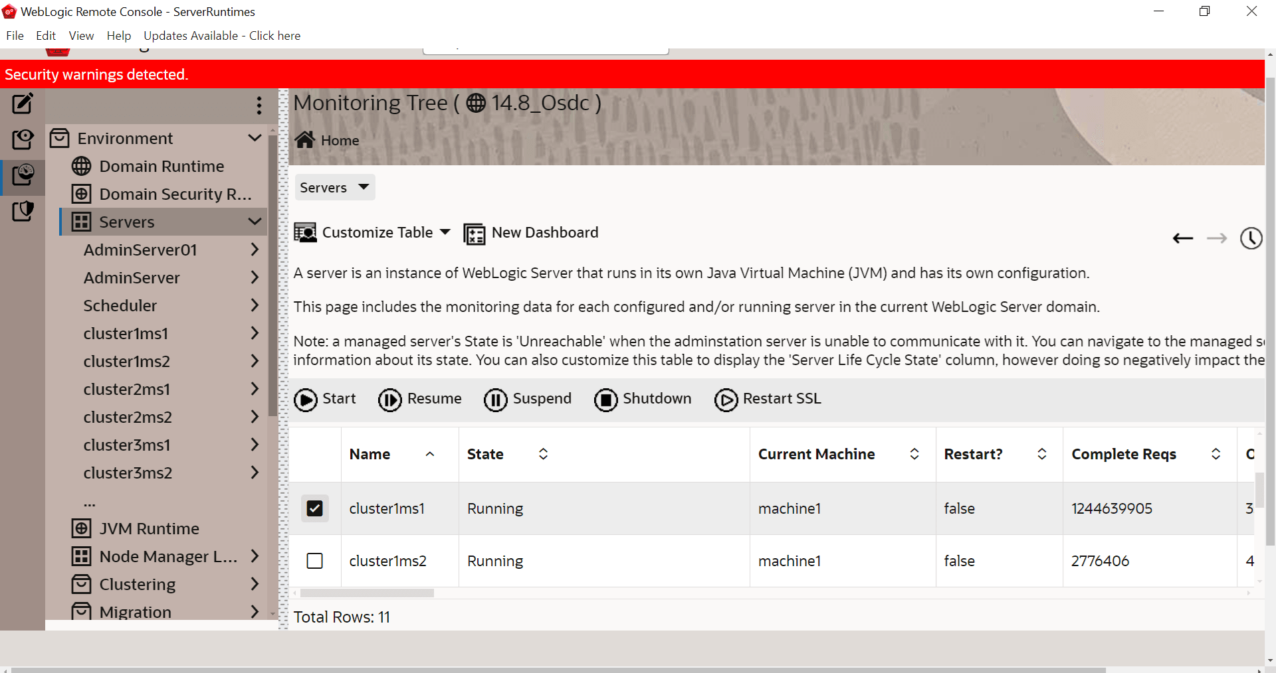Click the Home house icon

coord(305,140)
